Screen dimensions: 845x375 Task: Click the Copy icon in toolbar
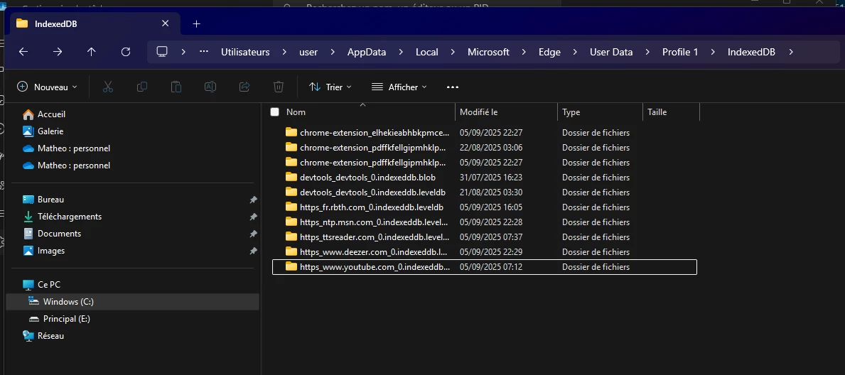click(142, 87)
